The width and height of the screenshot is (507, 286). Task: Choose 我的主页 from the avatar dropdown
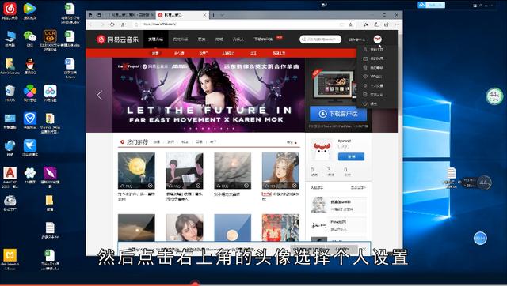tap(377, 49)
